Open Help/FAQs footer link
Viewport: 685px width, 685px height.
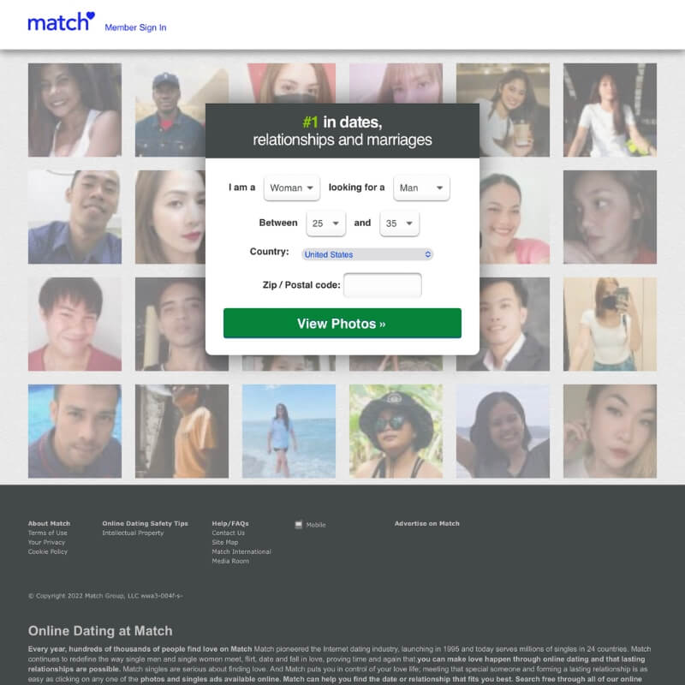230,523
